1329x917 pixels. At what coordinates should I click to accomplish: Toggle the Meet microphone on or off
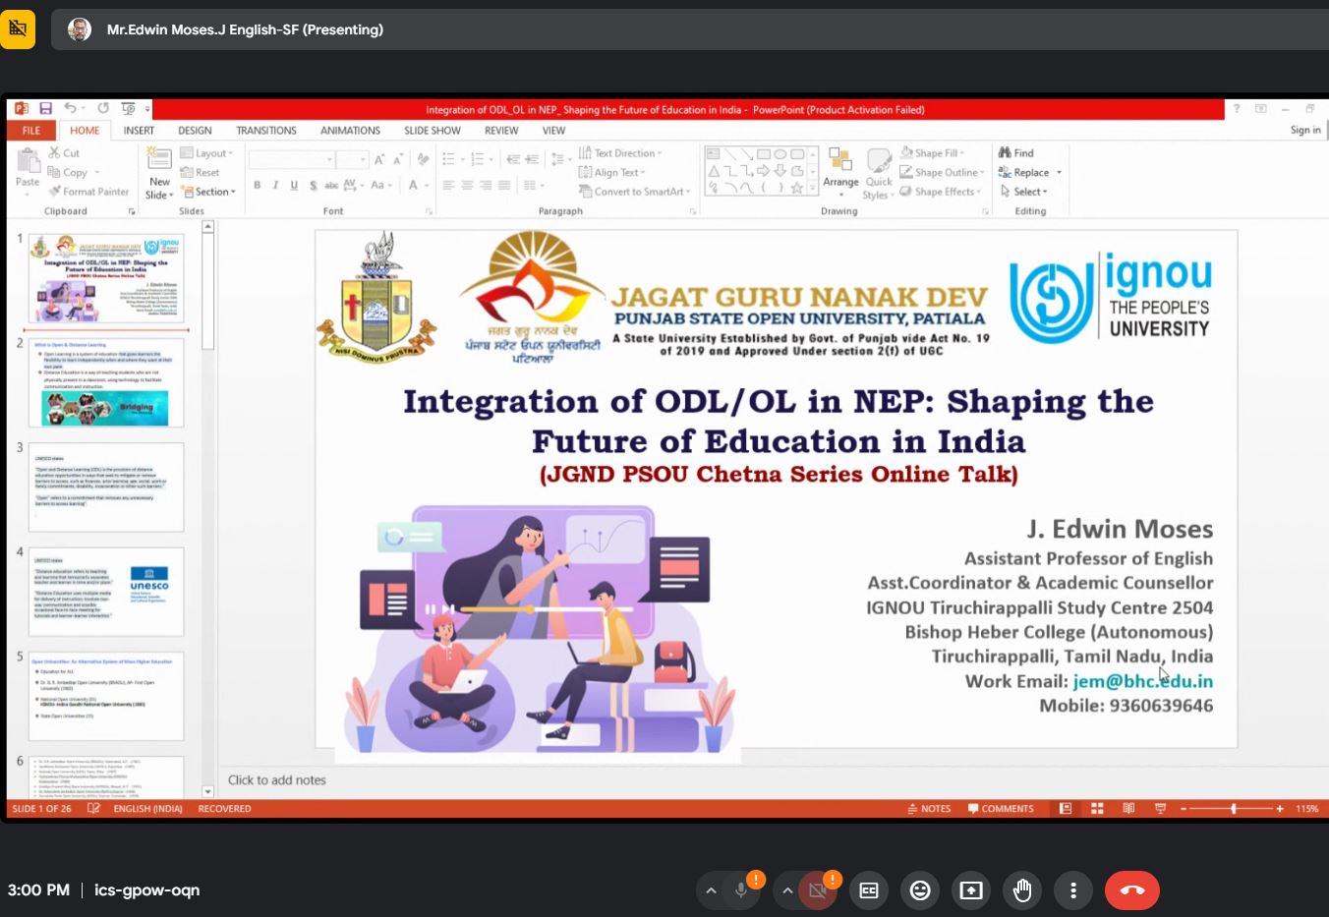(x=741, y=890)
